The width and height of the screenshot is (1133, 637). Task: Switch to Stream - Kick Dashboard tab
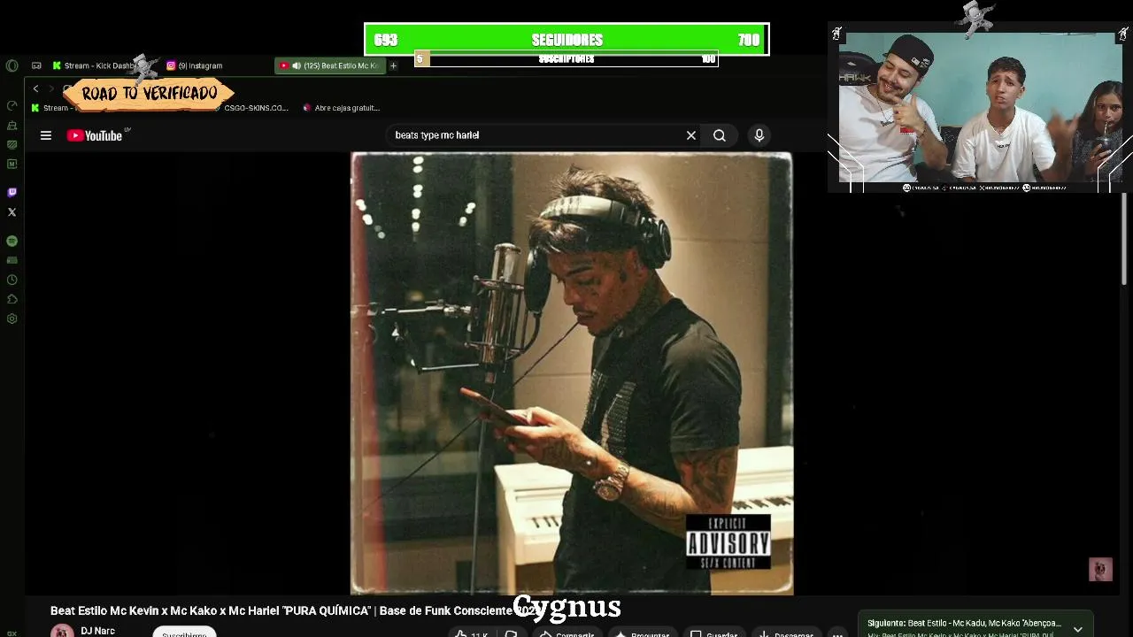point(93,65)
